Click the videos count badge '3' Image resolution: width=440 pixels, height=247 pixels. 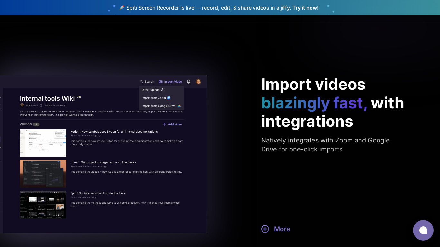point(36,124)
